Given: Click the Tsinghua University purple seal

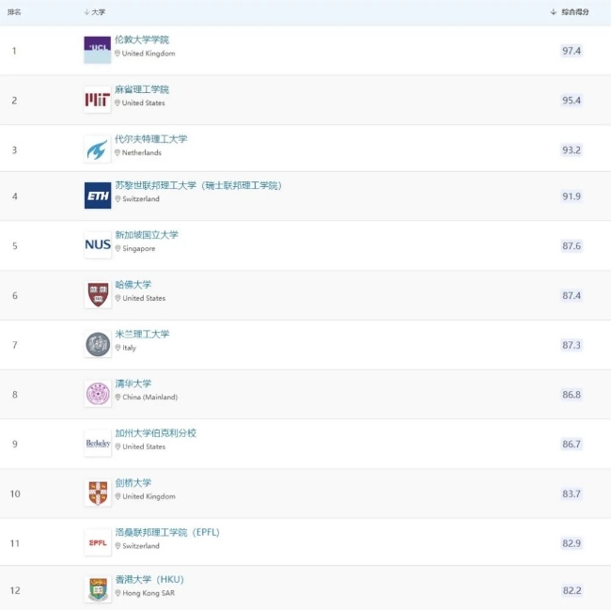Looking at the screenshot, I should click(x=98, y=394).
